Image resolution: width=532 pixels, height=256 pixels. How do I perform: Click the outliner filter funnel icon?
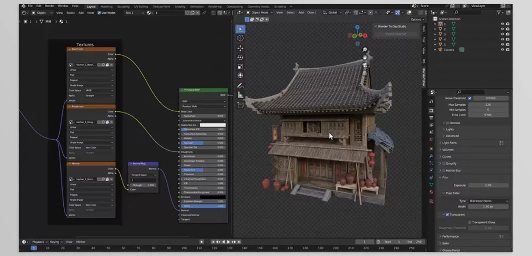click(x=499, y=12)
